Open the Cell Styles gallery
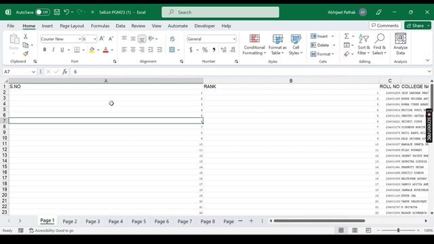434x244 pixels. pyautogui.click(x=296, y=45)
